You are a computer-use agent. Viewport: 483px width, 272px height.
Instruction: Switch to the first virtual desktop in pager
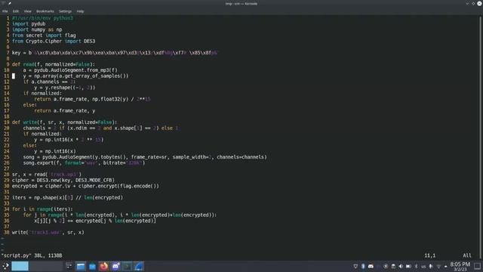(x=20, y=266)
